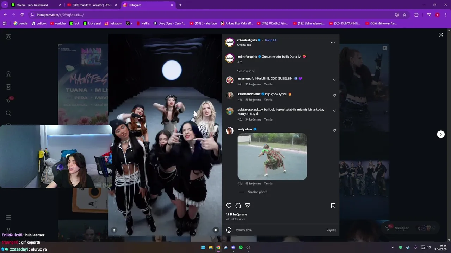Reply to miamordfb's comment
The image size is (451, 253).
click(268, 84)
